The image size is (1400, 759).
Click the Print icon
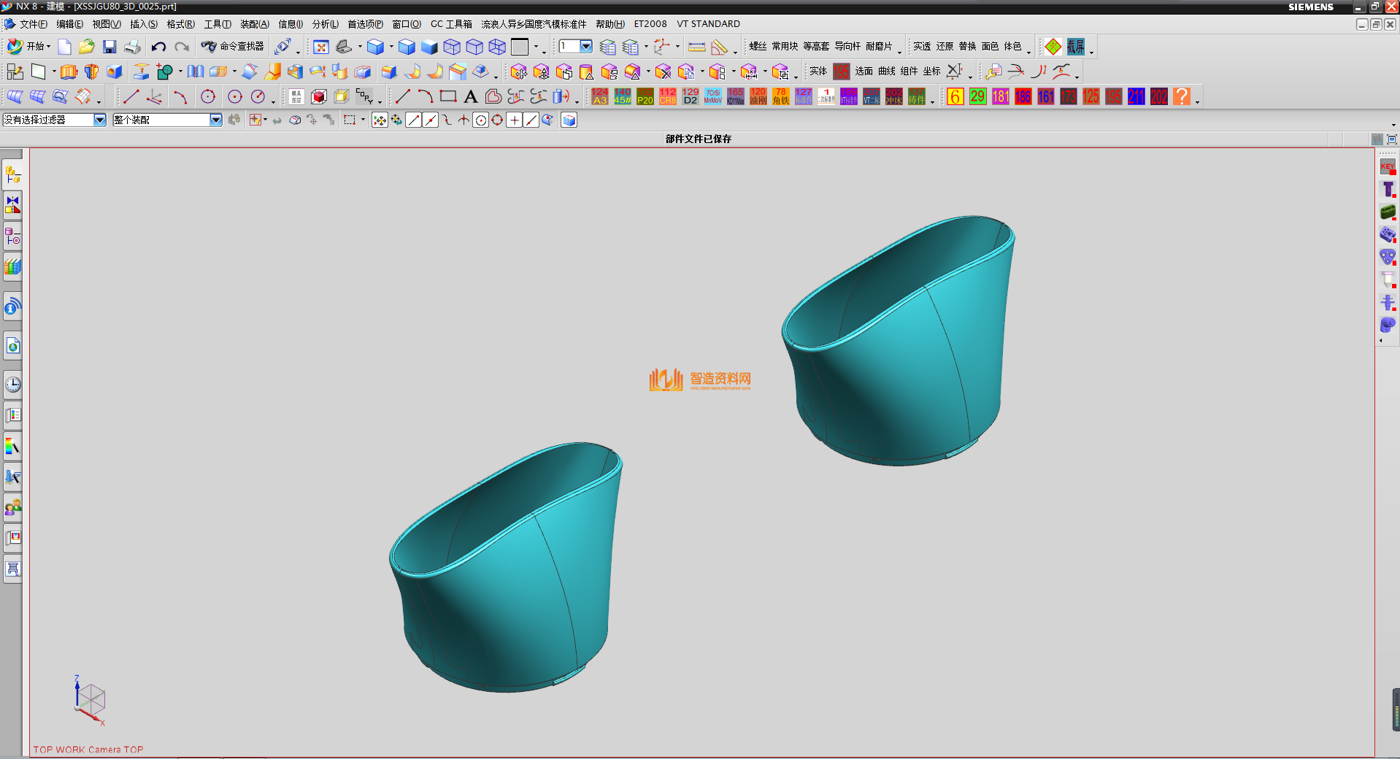pyautogui.click(x=132, y=47)
